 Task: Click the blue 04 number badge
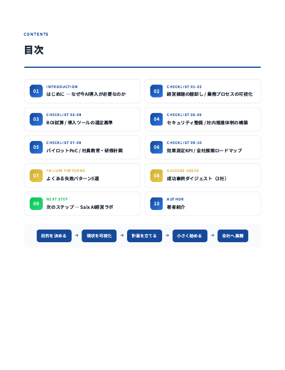coord(156,119)
